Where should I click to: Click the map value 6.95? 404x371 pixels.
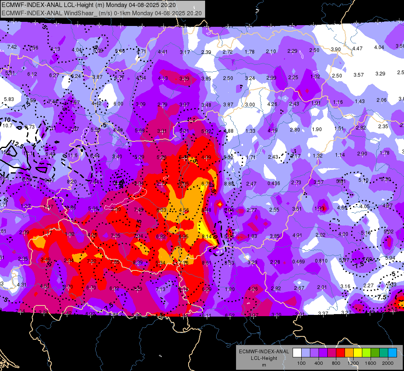[x=184, y=236]
